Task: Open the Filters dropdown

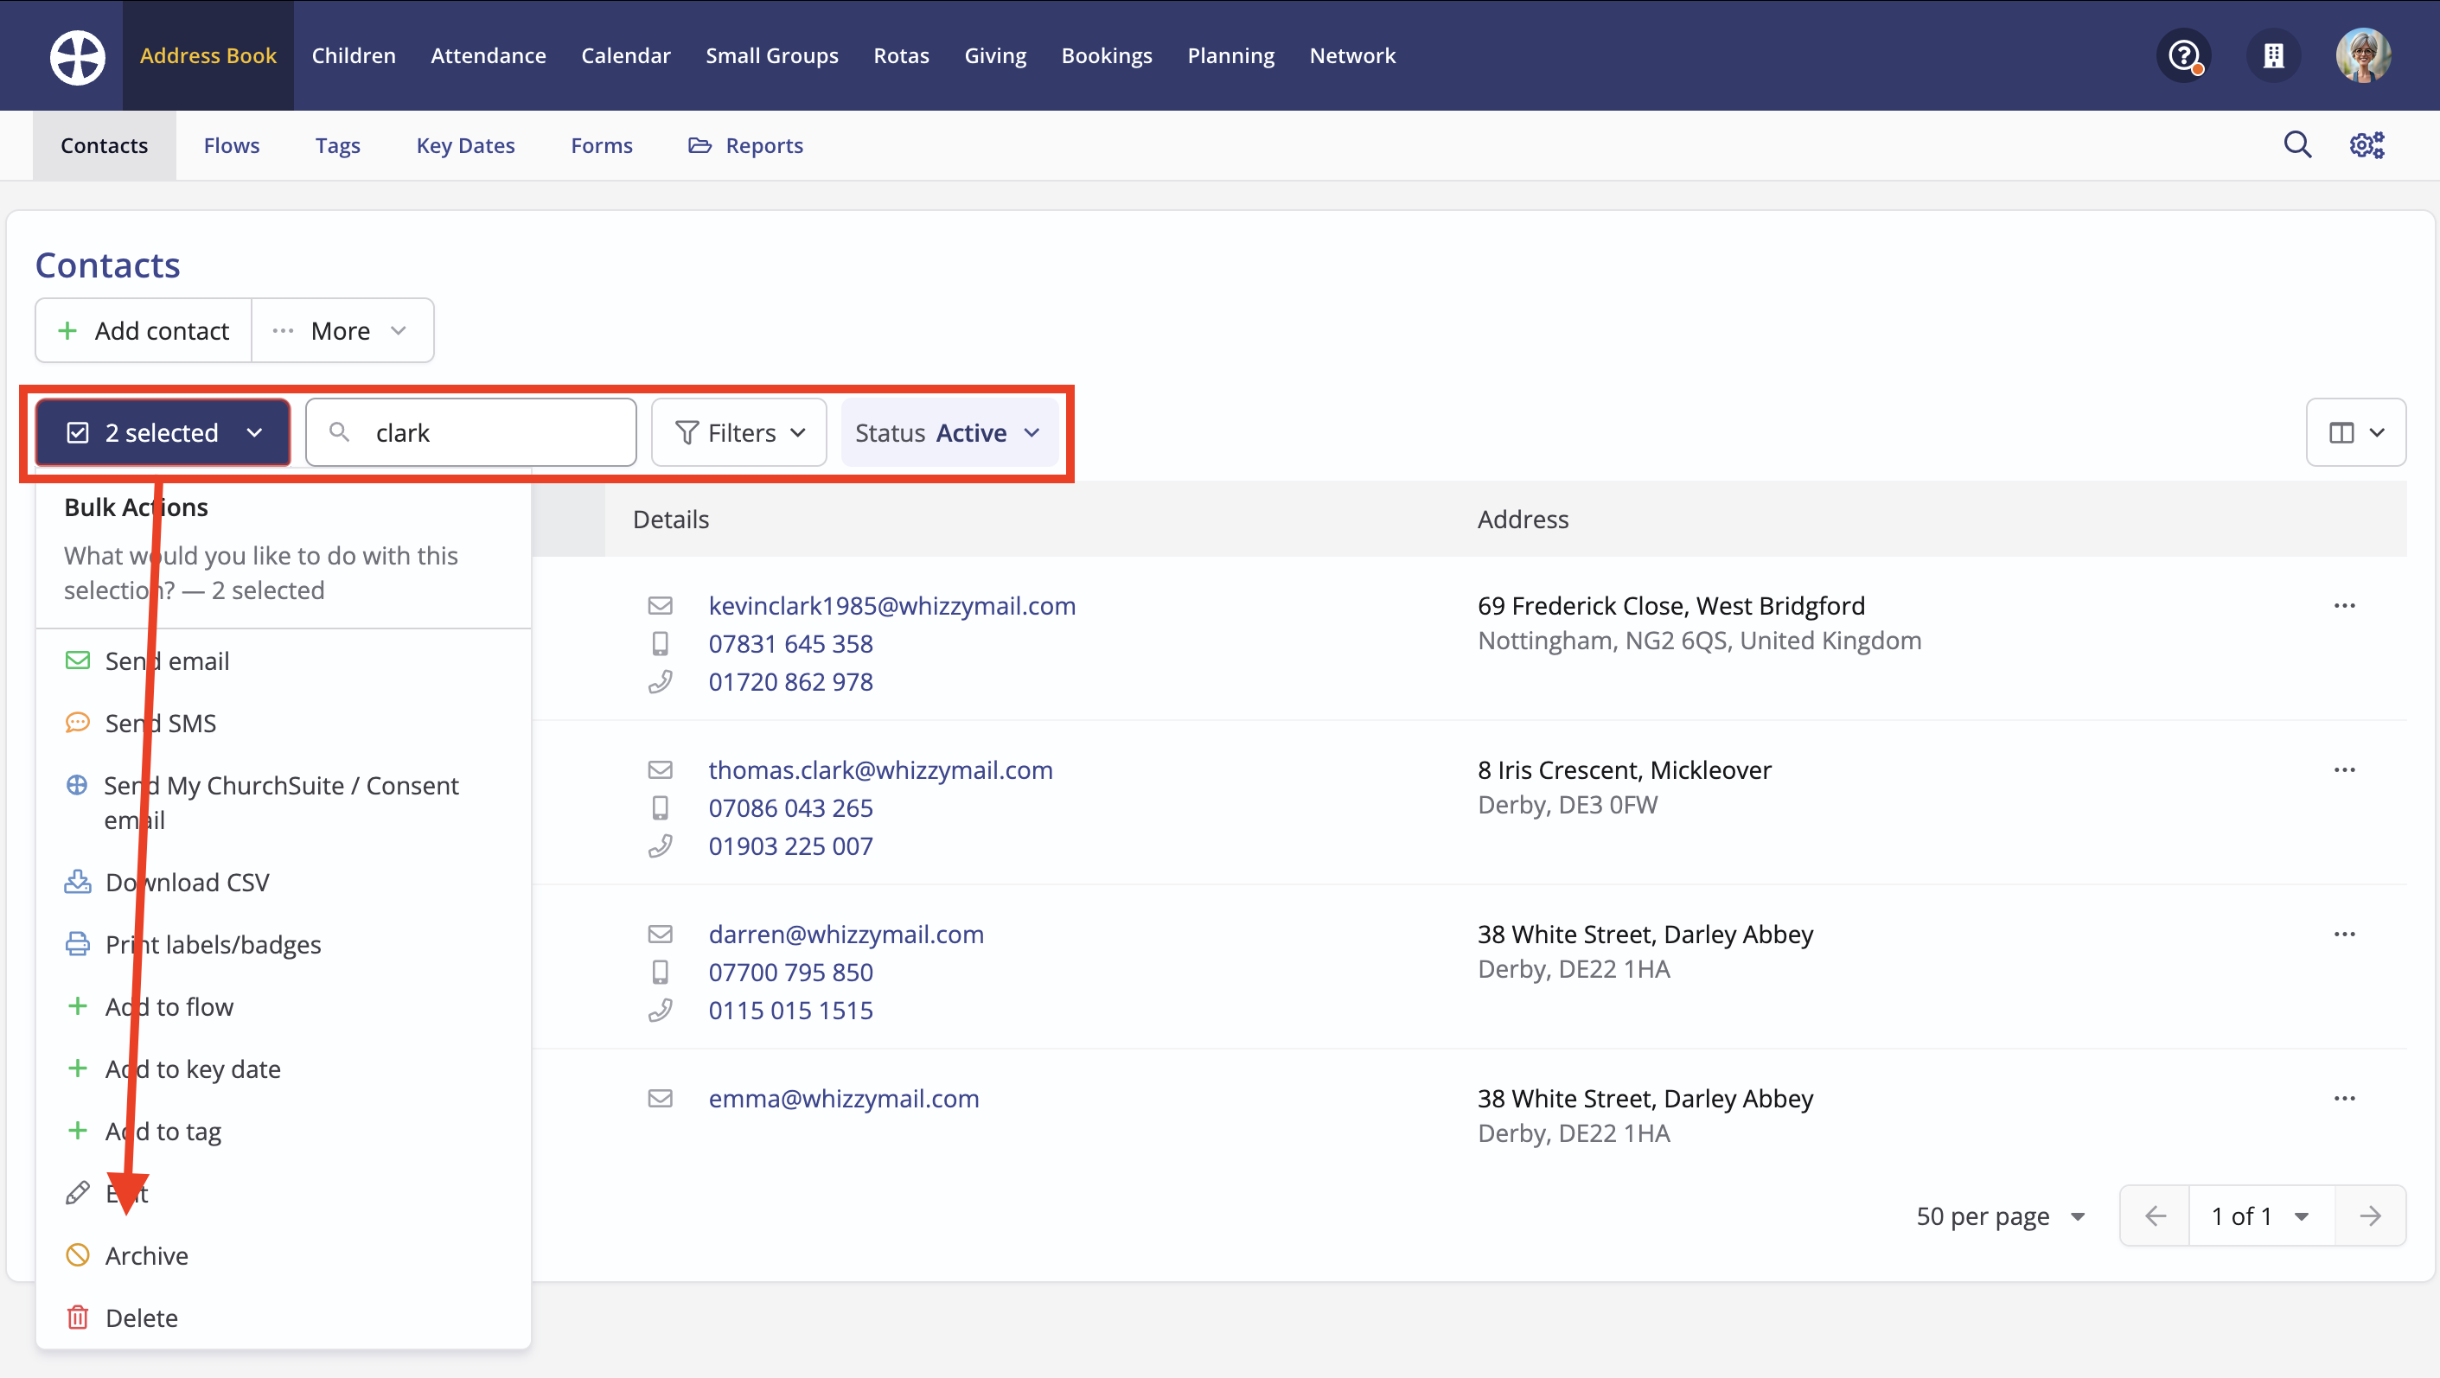Action: (x=738, y=433)
